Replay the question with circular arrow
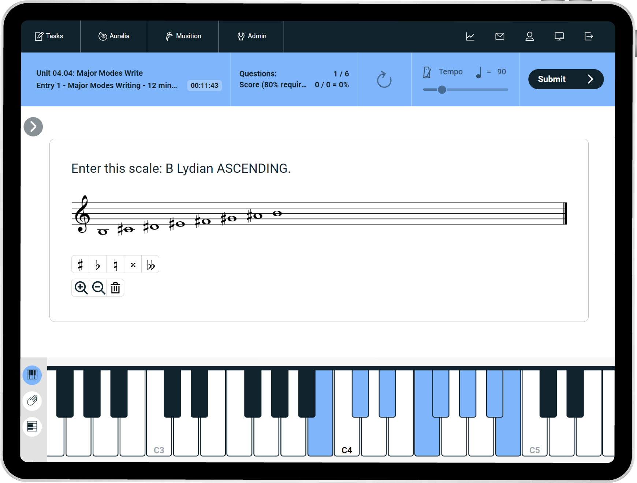 (x=384, y=79)
